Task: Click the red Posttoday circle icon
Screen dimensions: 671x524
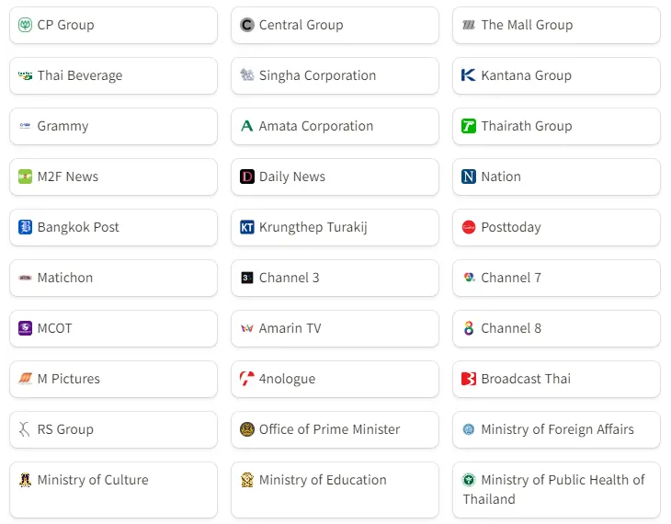Action: 469,227
